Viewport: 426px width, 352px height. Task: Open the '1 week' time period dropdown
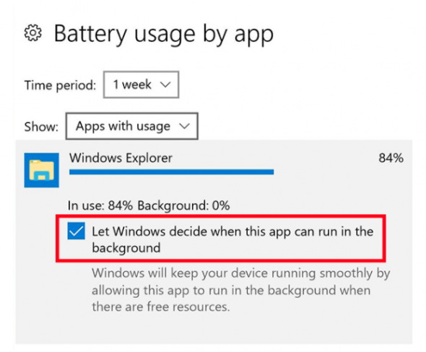coord(141,84)
